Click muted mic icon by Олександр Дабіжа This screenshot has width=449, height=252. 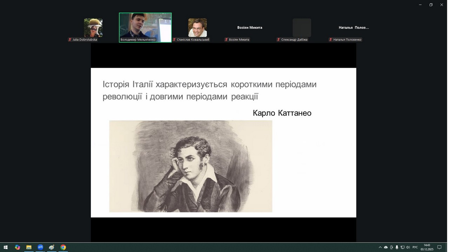click(x=279, y=40)
